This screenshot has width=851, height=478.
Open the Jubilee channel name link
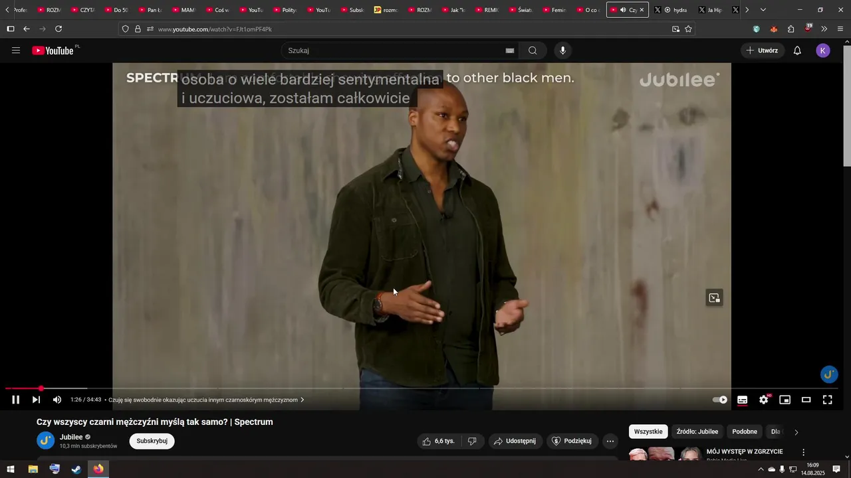(x=71, y=437)
